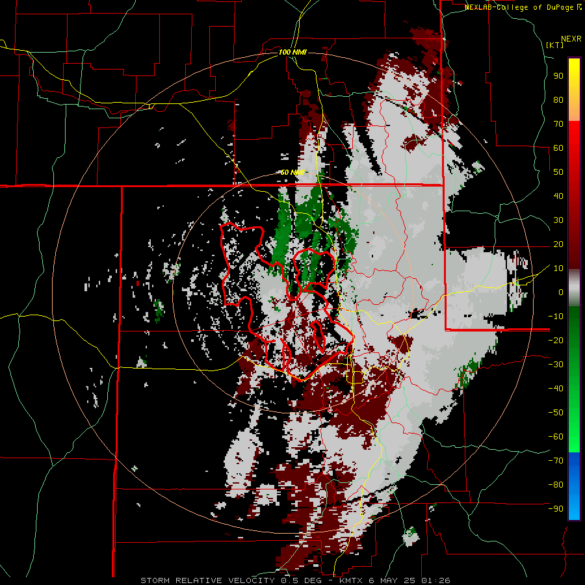This screenshot has height=585, width=585.
Task: Click the Storm Relative Velocity caption at bottom
Action: tap(295, 580)
